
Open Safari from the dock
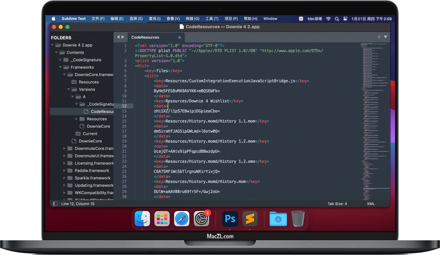pyautogui.click(x=182, y=218)
